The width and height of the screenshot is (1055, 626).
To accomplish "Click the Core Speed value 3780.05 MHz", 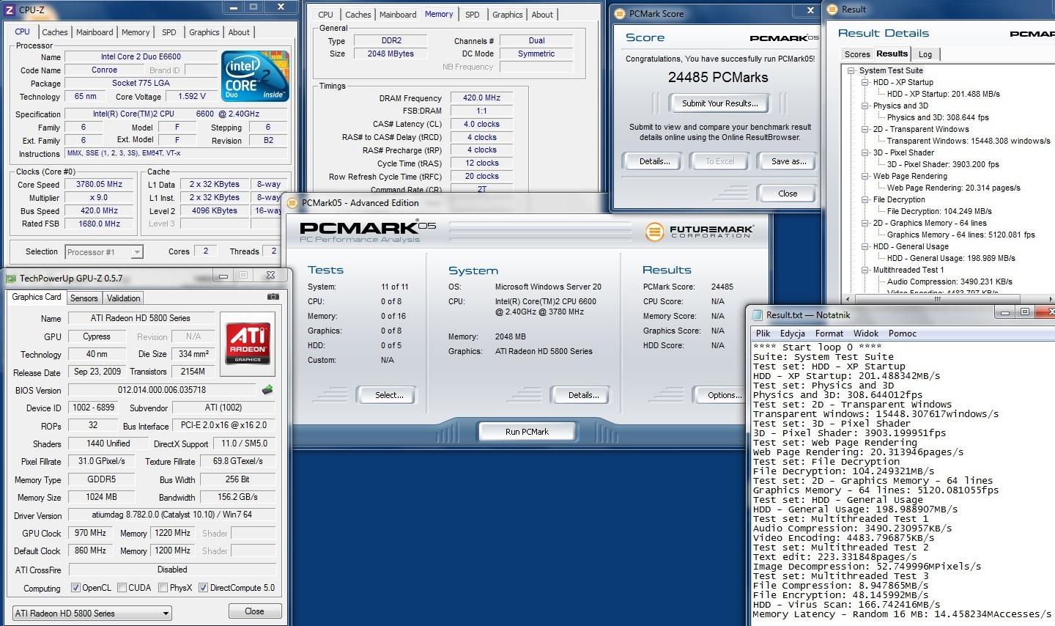I will (x=100, y=185).
